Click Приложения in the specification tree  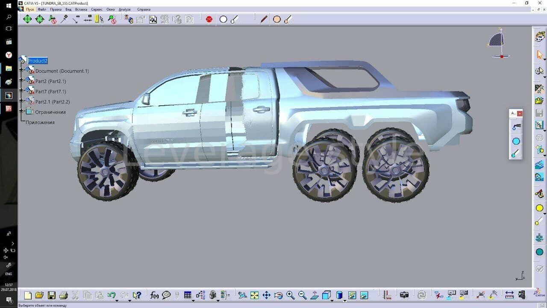[40, 122]
